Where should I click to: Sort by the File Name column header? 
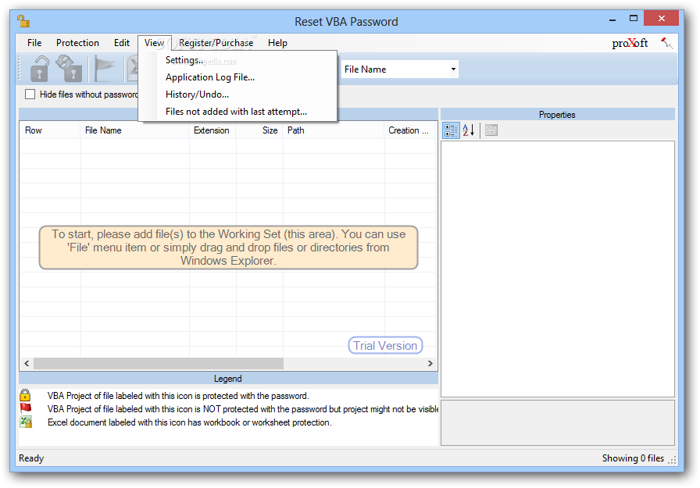[135, 130]
